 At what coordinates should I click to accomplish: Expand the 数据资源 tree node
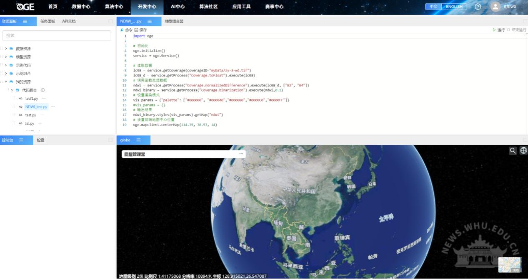tap(6, 49)
